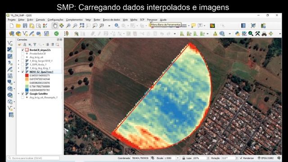This screenshot has width=288, height=162.
Task: Check 1_Krig_Arg_Krig_1 layer visibility box
Action: (22, 68)
